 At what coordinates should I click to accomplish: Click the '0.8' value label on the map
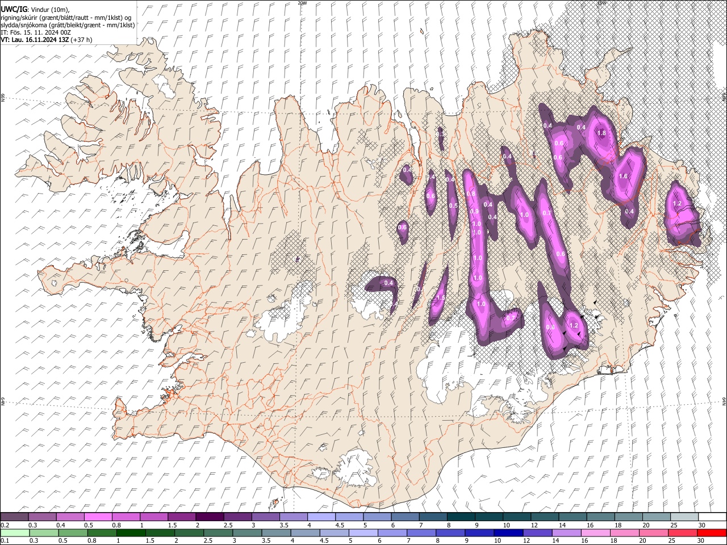pos(471,194)
